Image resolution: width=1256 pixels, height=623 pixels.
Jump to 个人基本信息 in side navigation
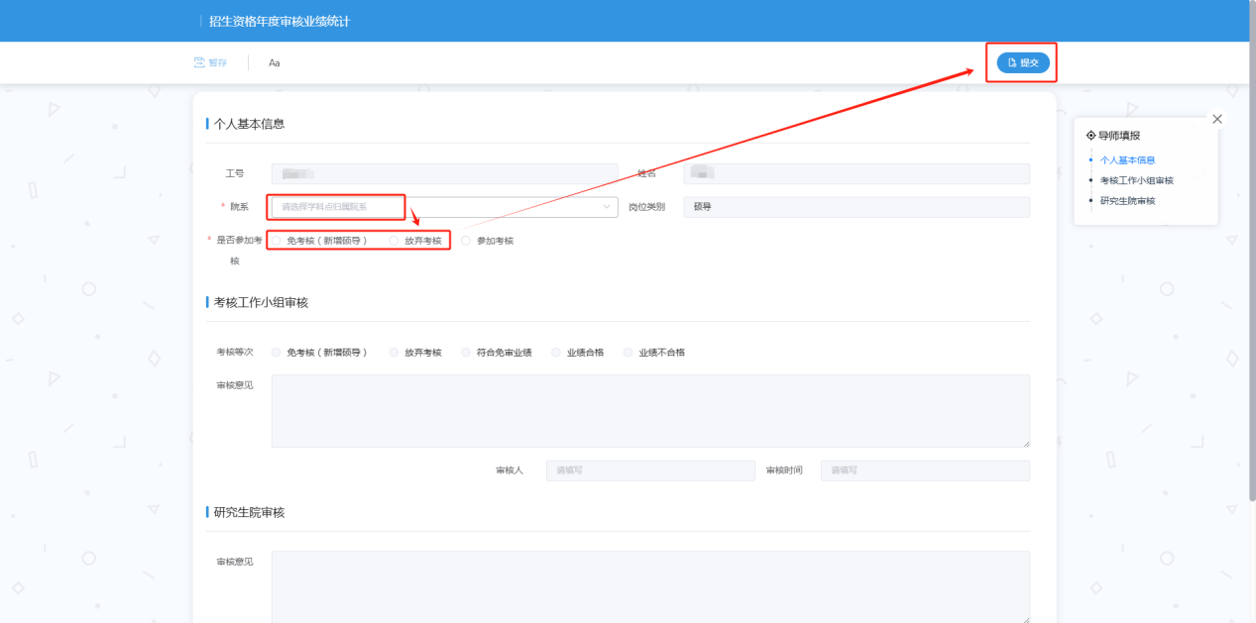point(1127,159)
